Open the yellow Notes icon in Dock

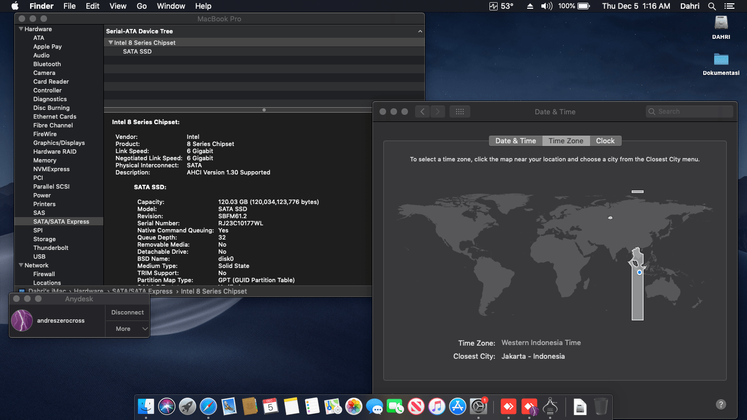[291, 406]
